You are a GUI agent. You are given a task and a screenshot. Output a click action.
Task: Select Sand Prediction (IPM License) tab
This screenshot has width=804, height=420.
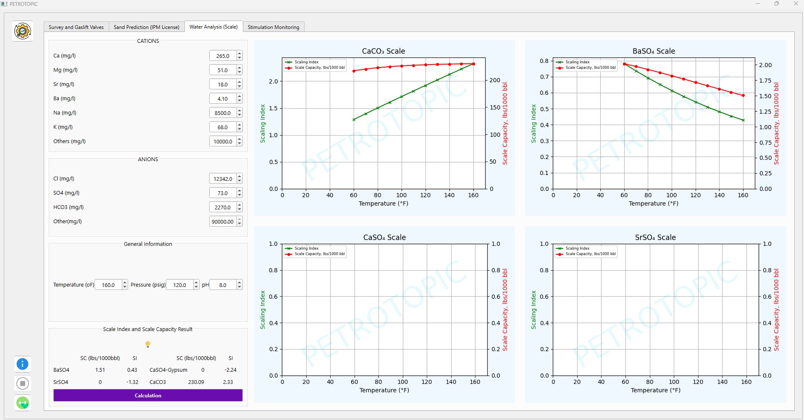[x=146, y=27]
